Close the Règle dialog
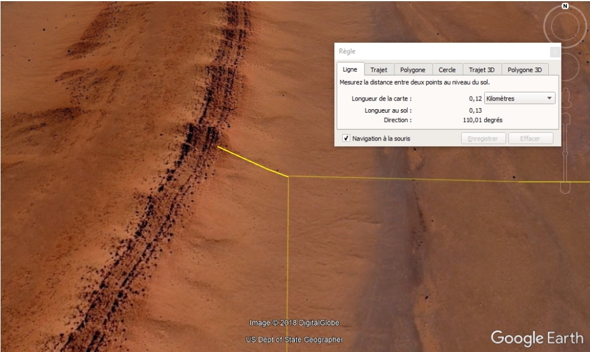Image resolution: width=590 pixels, height=352 pixels. pyautogui.click(x=555, y=52)
